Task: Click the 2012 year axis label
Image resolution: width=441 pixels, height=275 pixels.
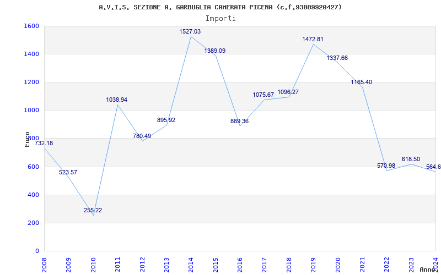Action: [142, 265]
